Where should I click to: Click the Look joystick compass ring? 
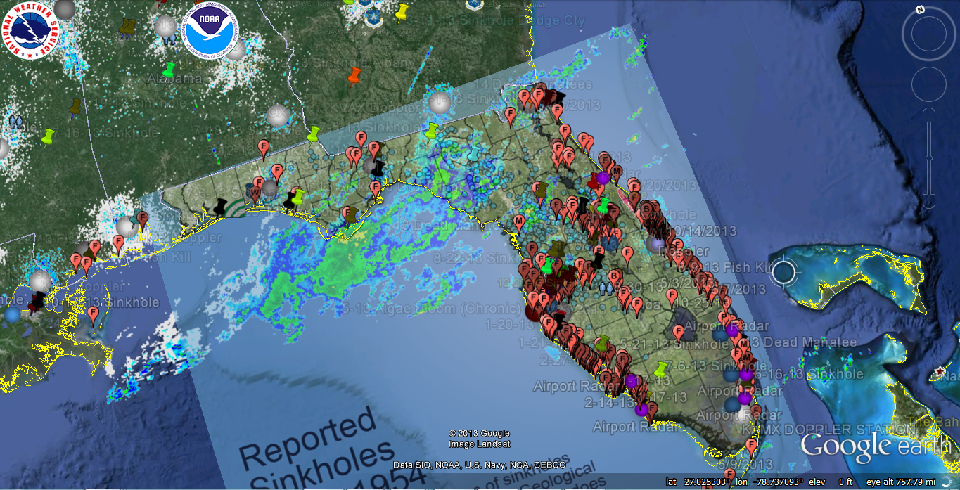tap(929, 34)
